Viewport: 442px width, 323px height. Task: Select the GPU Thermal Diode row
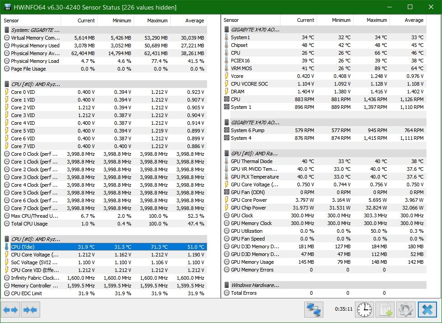(x=325, y=161)
